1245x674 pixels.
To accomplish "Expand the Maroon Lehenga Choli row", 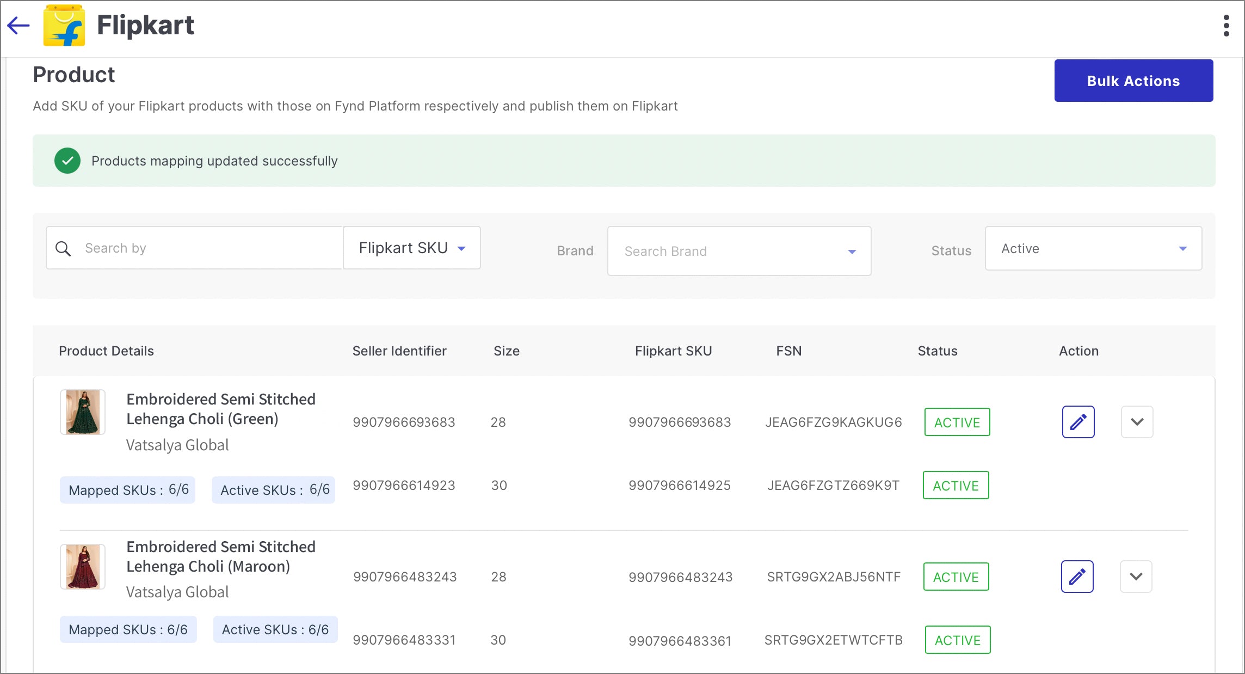I will tap(1136, 577).
